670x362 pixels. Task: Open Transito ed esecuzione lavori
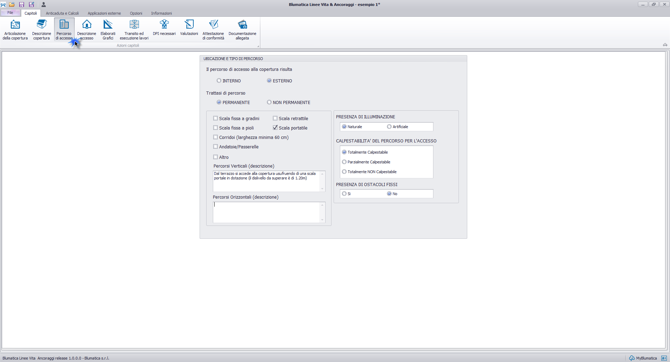(x=134, y=30)
